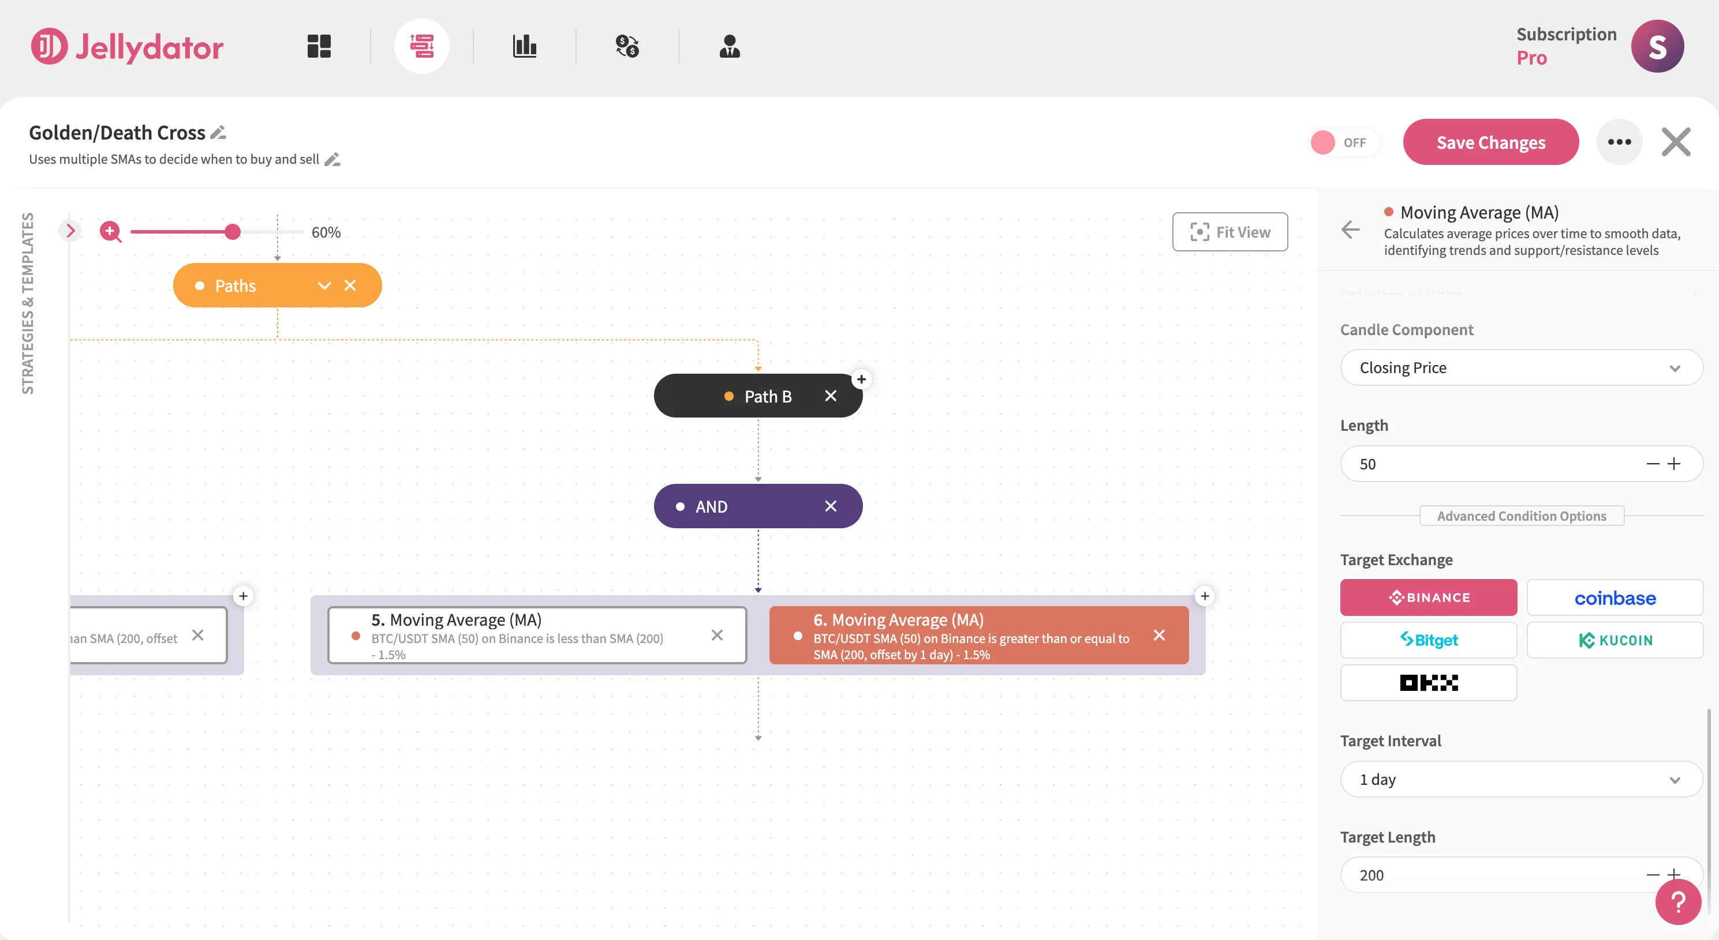
Task: Adjust the canvas zoom slider handle
Action: [x=232, y=231]
